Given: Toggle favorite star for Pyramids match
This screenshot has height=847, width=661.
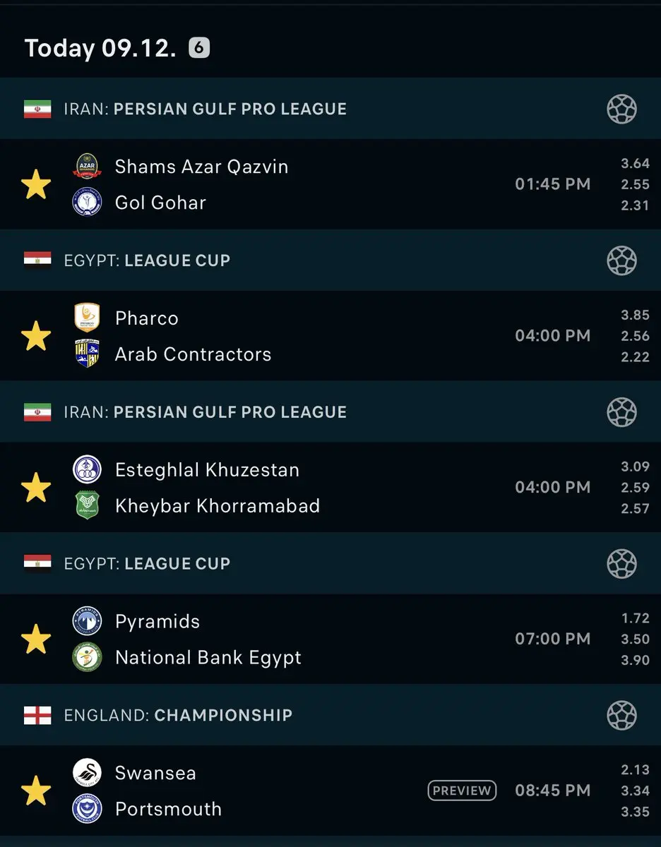Looking at the screenshot, I should coord(36,639).
